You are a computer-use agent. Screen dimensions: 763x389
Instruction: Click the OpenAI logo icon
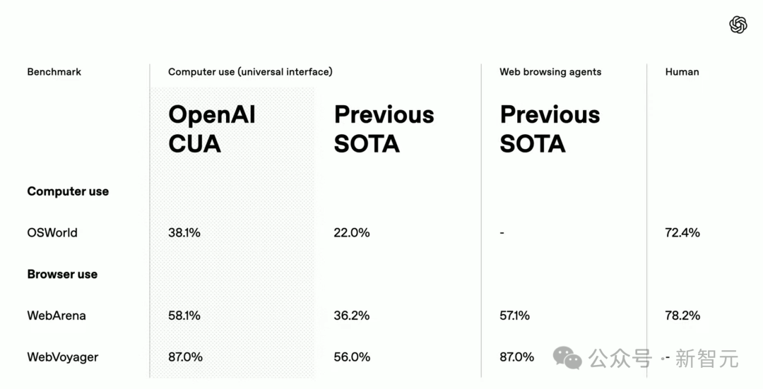pyautogui.click(x=738, y=25)
